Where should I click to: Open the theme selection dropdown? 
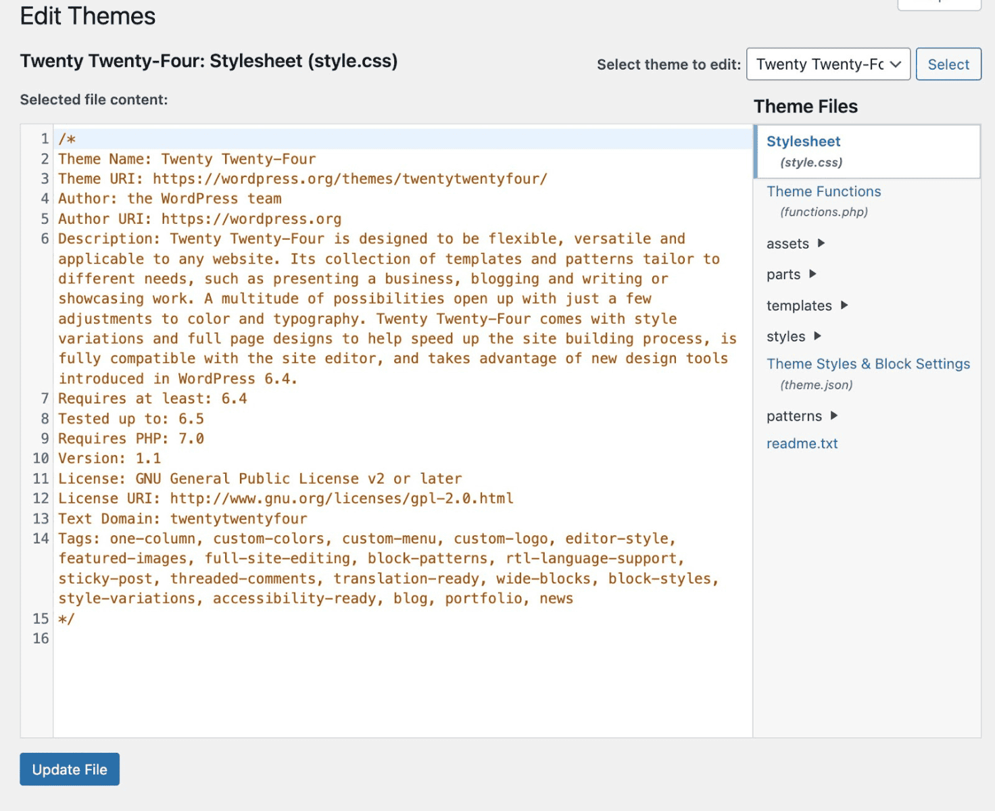(827, 64)
